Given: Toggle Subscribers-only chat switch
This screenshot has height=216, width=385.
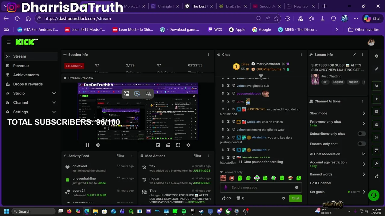Looking at the screenshot, I should [x=362, y=134].
